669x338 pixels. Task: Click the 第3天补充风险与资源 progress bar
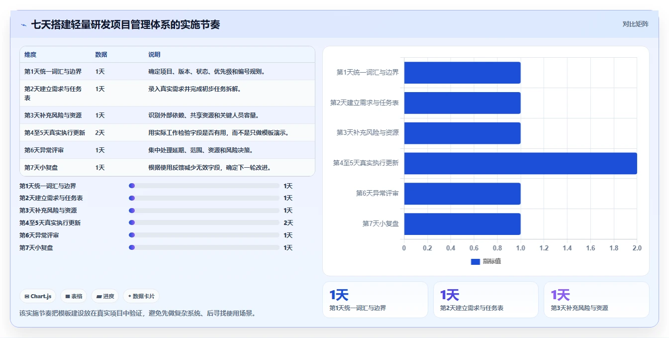[x=204, y=211]
